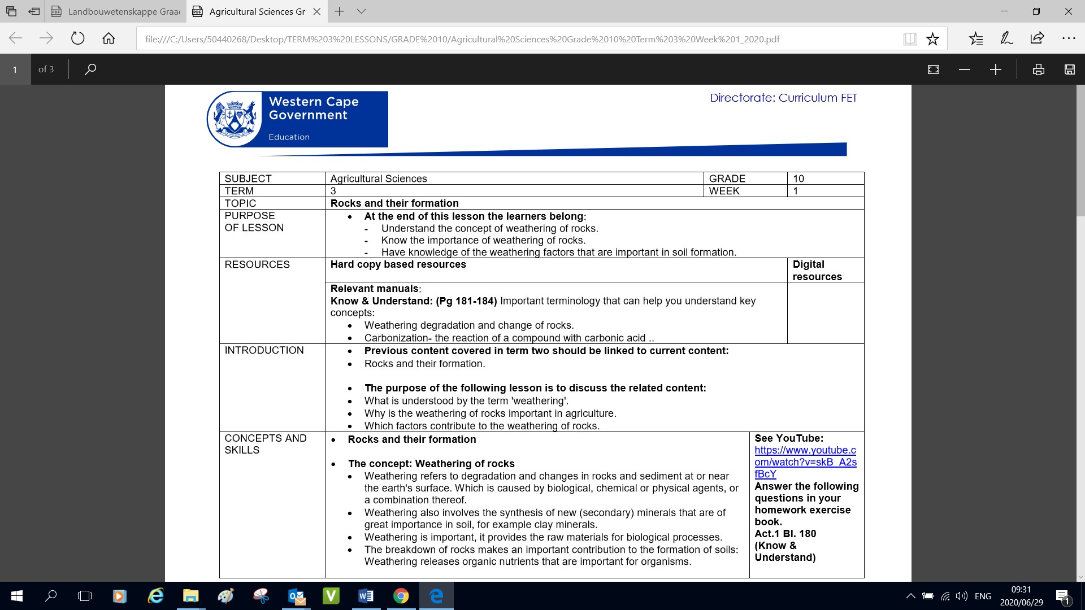This screenshot has width=1085, height=610.
Task: Open the clock showing 09:31
Action: click(1021, 596)
